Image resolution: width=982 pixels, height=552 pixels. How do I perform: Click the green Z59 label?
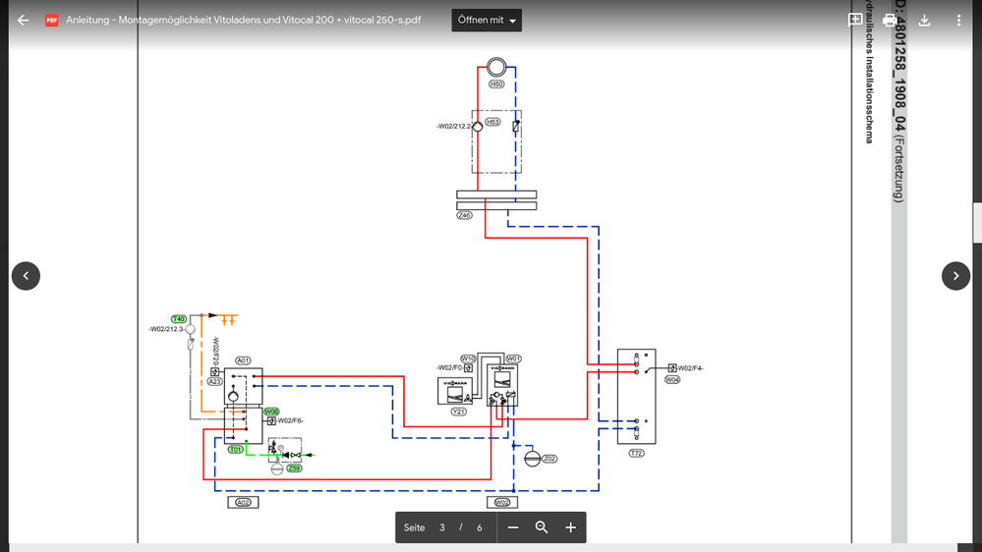[x=294, y=469]
